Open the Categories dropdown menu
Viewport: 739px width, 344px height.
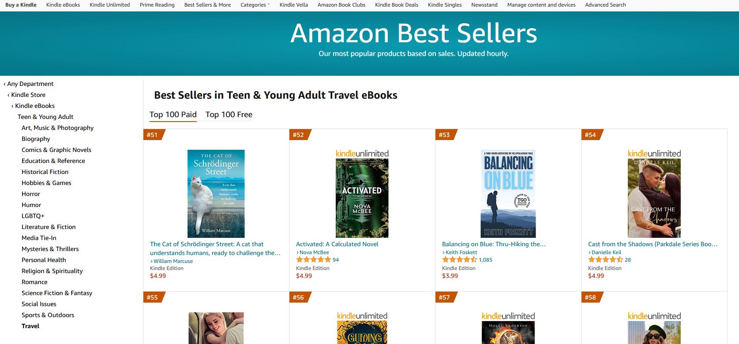click(x=255, y=5)
